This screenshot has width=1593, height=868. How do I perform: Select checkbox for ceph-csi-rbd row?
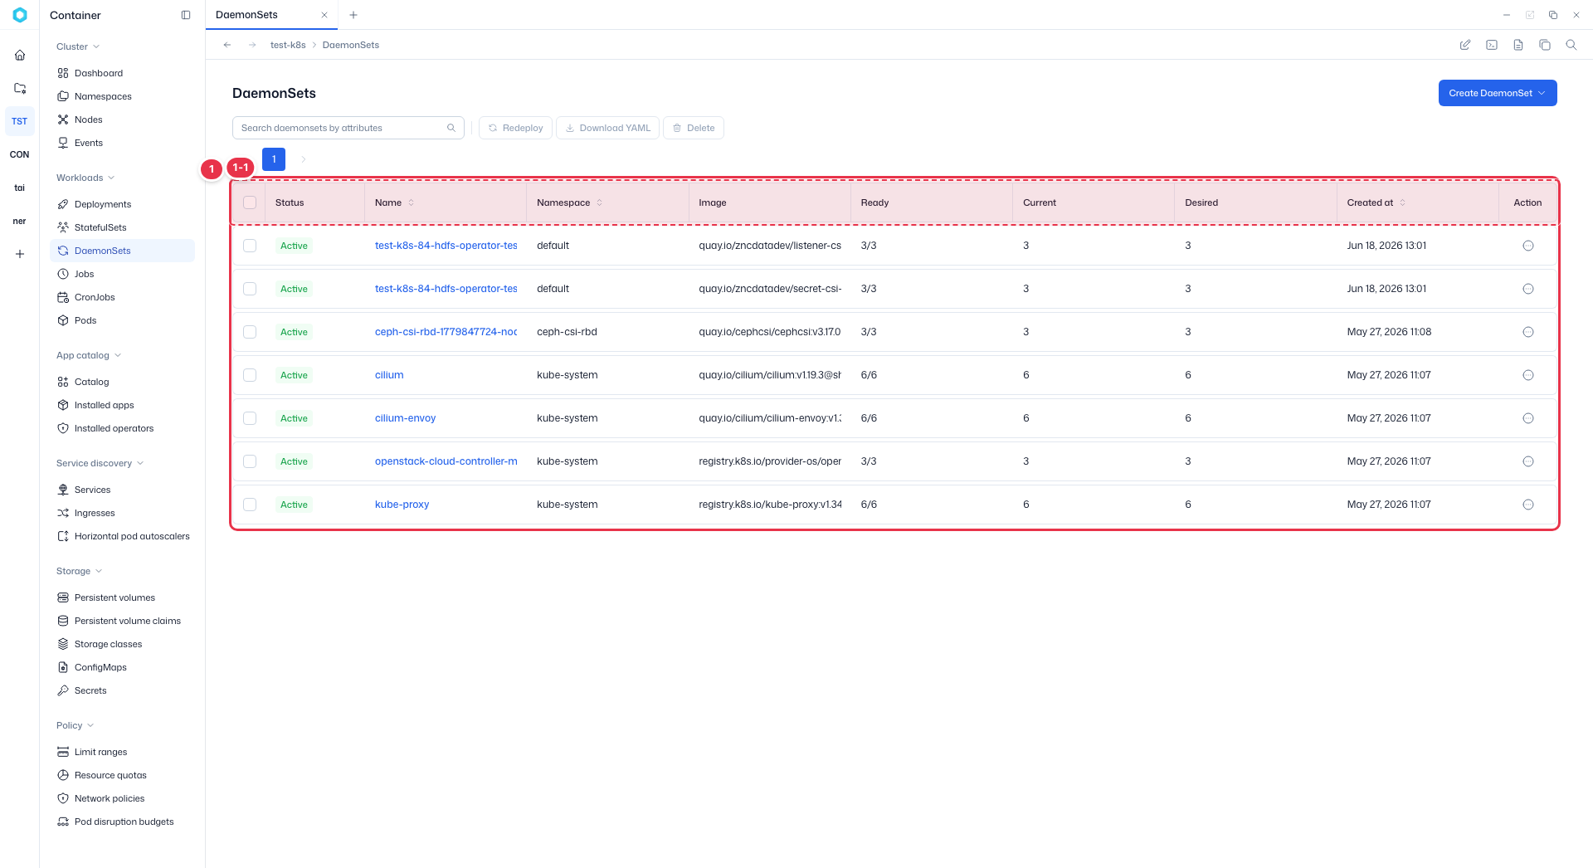tap(250, 332)
